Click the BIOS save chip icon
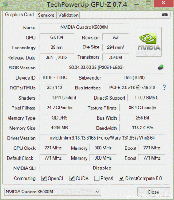 tap(161, 67)
